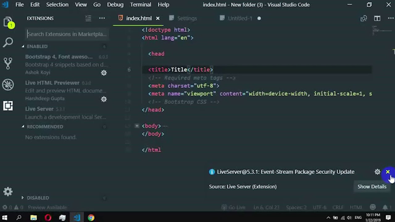The width and height of the screenshot is (395, 222).
Task: Open gear settings for Bootstrap 4 extension
Action: tap(104, 73)
